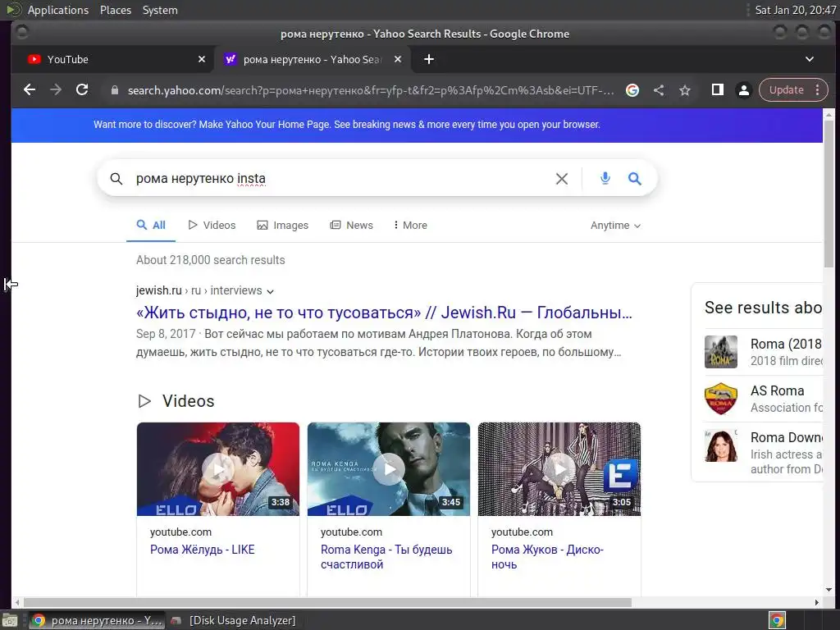Start voice search with microphone icon
The height and width of the screenshot is (630, 840).
pos(605,178)
